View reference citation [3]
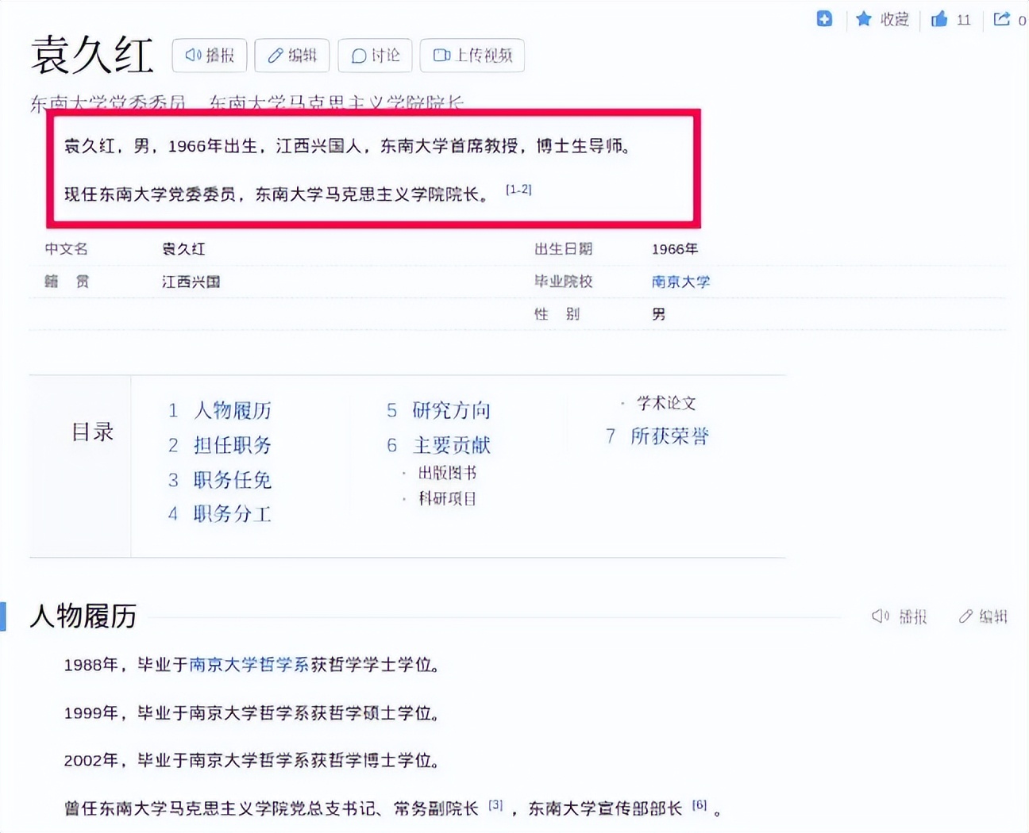Screen dimensions: 1029x833 point(495,804)
